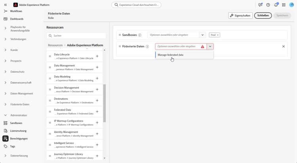Expand the Kunde section
The image size is (297, 163).
pos(6,50)
